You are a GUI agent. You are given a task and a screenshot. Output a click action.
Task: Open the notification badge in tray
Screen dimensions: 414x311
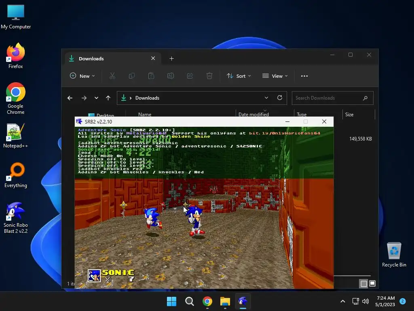coord(403,301)
